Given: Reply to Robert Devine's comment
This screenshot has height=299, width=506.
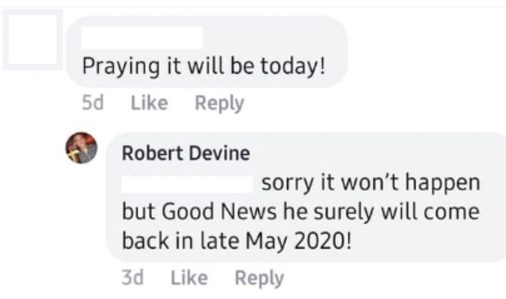Looking at the screenshot, I should (x=259, y=277).
